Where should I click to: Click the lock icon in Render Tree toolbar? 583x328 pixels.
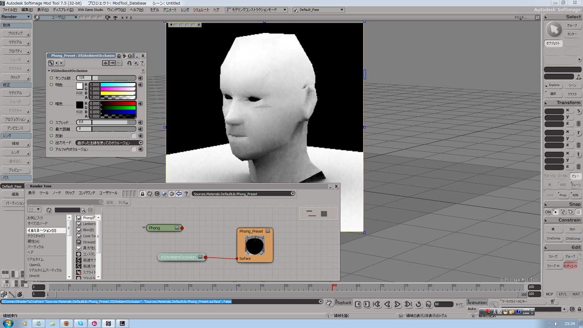click(143, 194)
